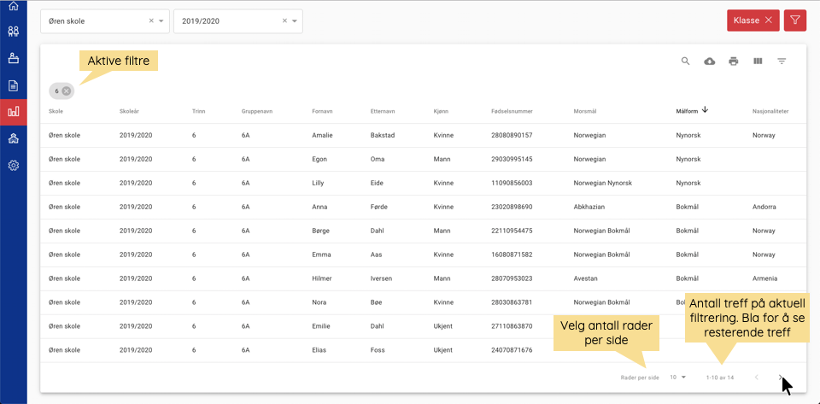The image size is (820, 404).
Task: Open the document report icon in sidebar
Action: point(14,85)
